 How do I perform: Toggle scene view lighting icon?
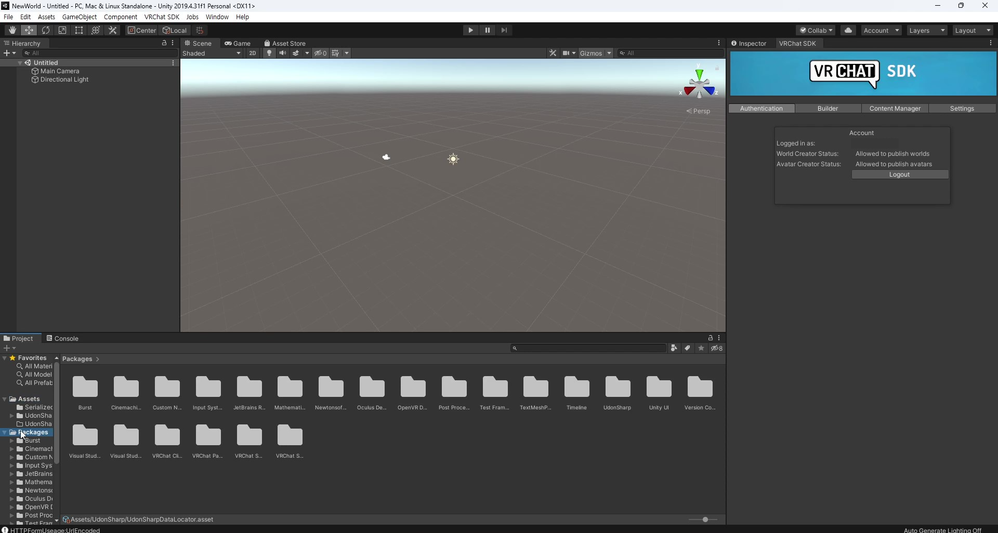tap(269, 53)
